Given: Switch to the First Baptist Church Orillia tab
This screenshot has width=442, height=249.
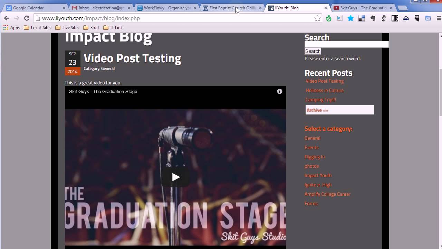Looking at the screenshot, I should pyautogui.click(x=232, y=8).
